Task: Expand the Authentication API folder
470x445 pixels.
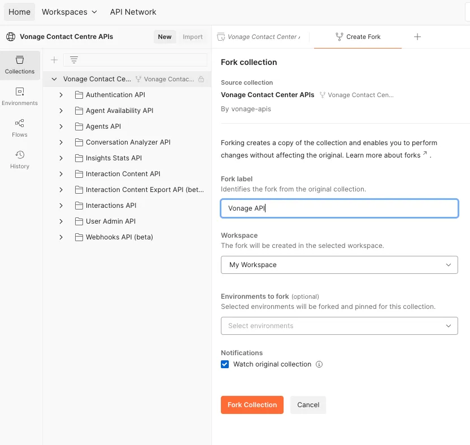Action: [61, 95]
